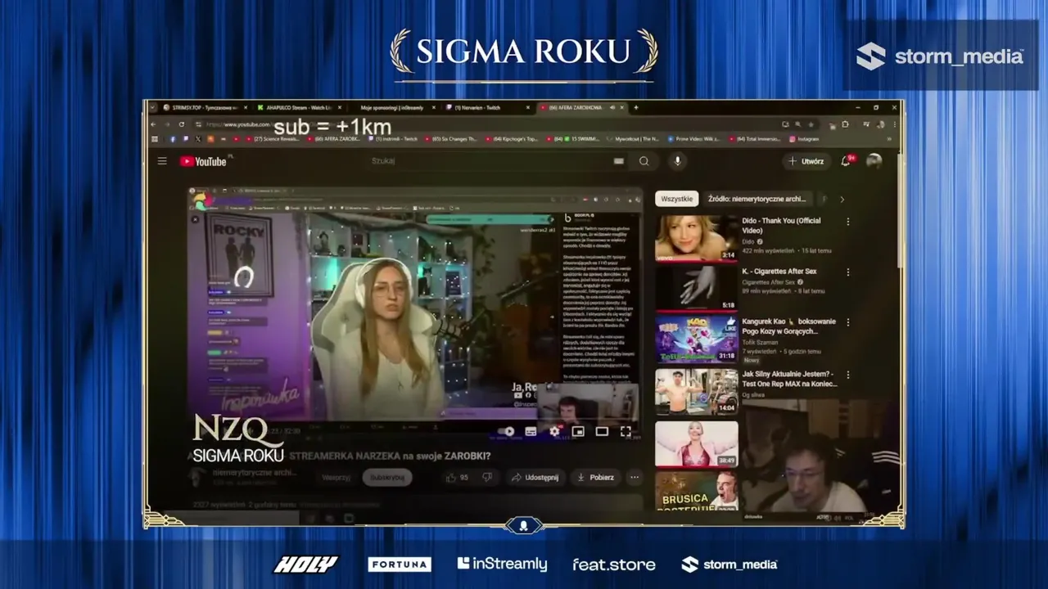Toggle subtitles in the video player

click(x=531, y=431)
